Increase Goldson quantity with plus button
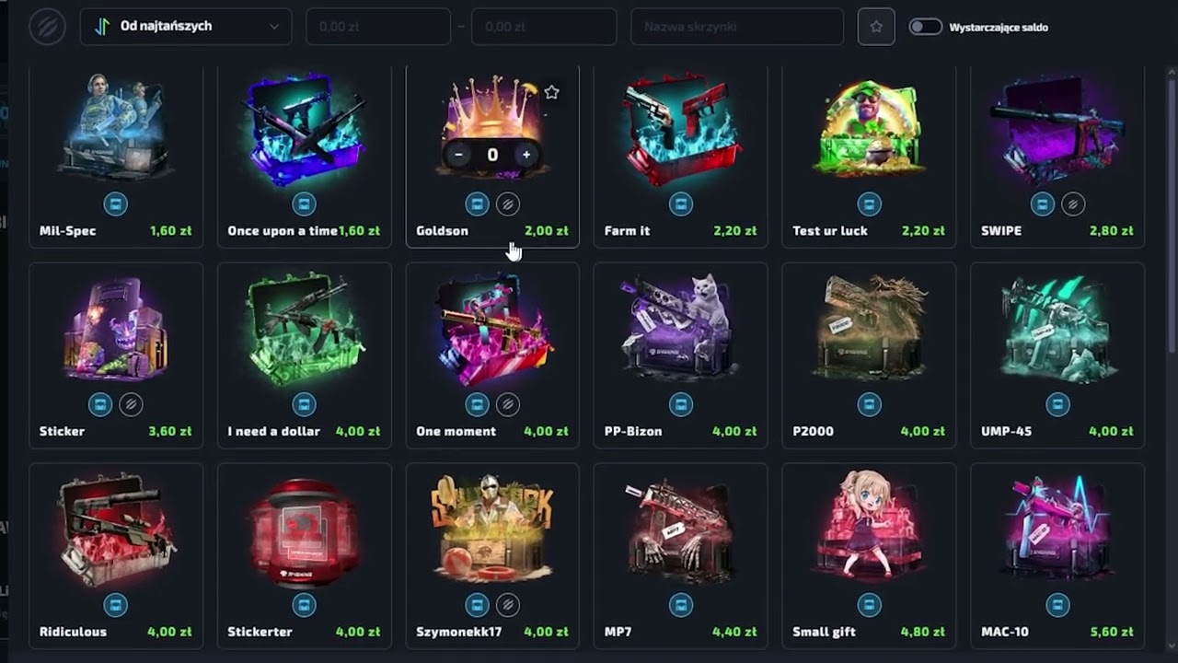Image resolution: width=1178 pixels, height=663 pixels. tap(526, 155)
